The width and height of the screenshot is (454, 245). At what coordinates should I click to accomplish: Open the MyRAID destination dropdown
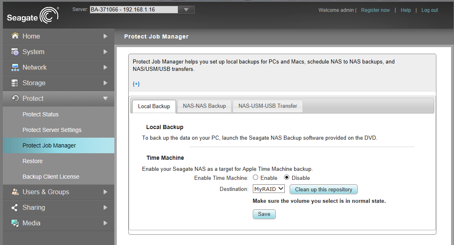[x=269, y=189]
